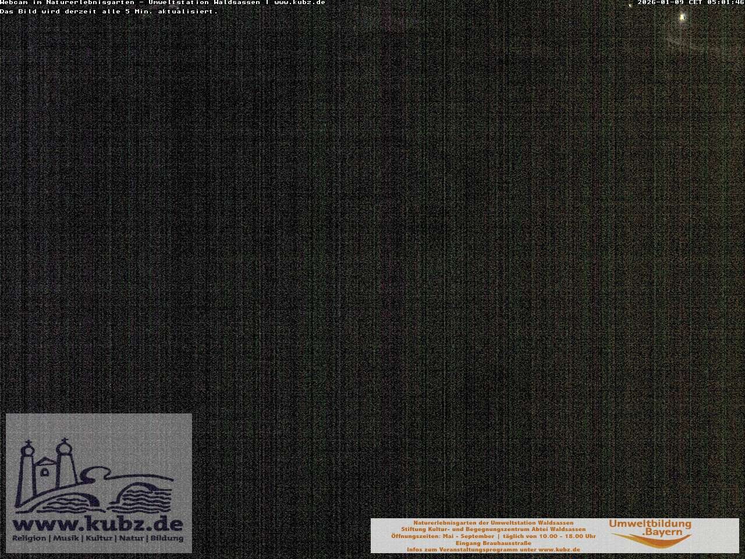Click the bright yellow light in the sky
This screenshot has height=559, width=745.
click(682, 17)
